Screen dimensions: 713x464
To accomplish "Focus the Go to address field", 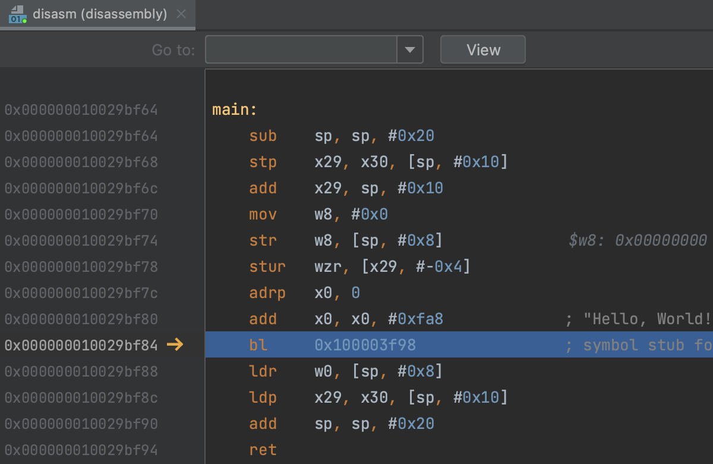I will 301,49.
